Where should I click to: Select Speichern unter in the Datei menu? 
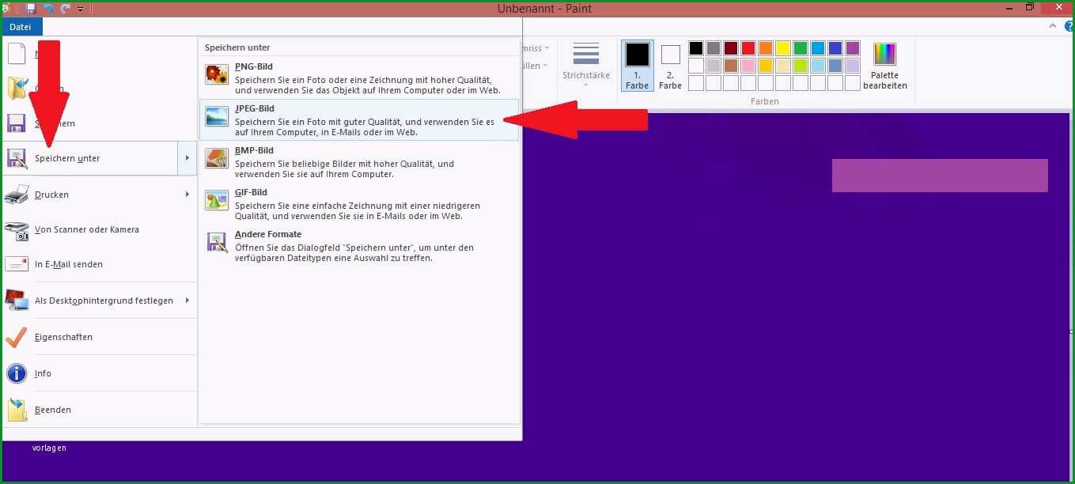point(91,158)
